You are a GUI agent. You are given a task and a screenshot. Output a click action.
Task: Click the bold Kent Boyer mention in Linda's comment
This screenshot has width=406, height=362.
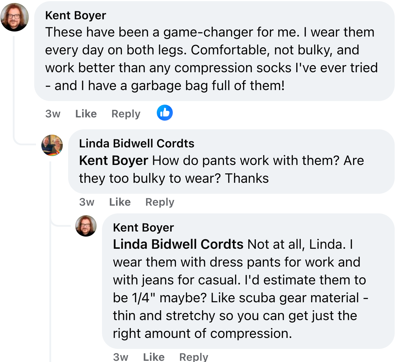(114, 160)
